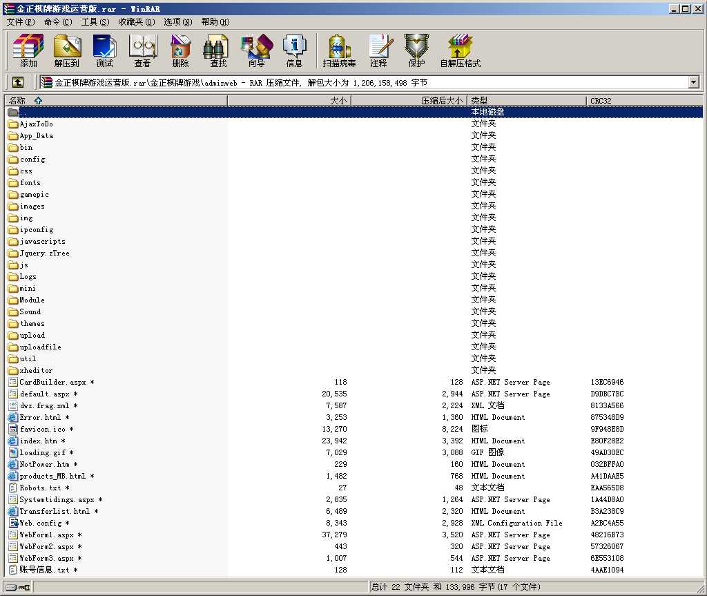Open the Tools (工具) menu

coord(95,22)
